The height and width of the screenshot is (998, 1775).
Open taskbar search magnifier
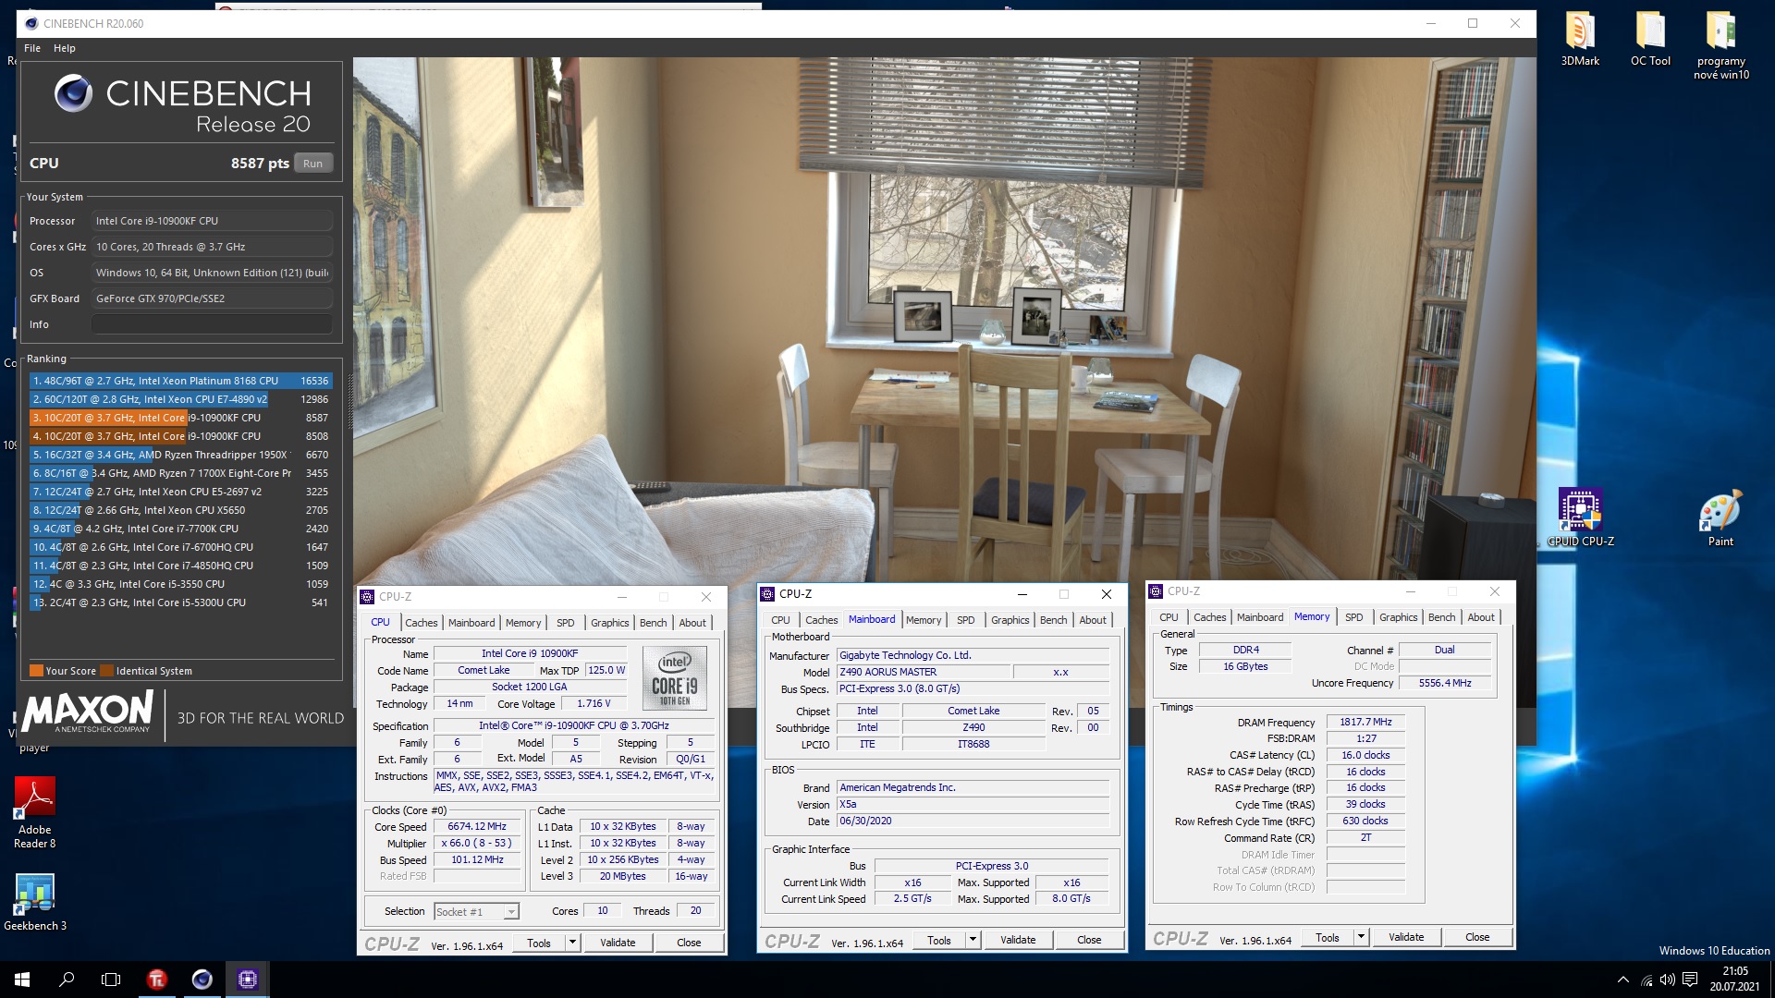(x=67, y=980)
